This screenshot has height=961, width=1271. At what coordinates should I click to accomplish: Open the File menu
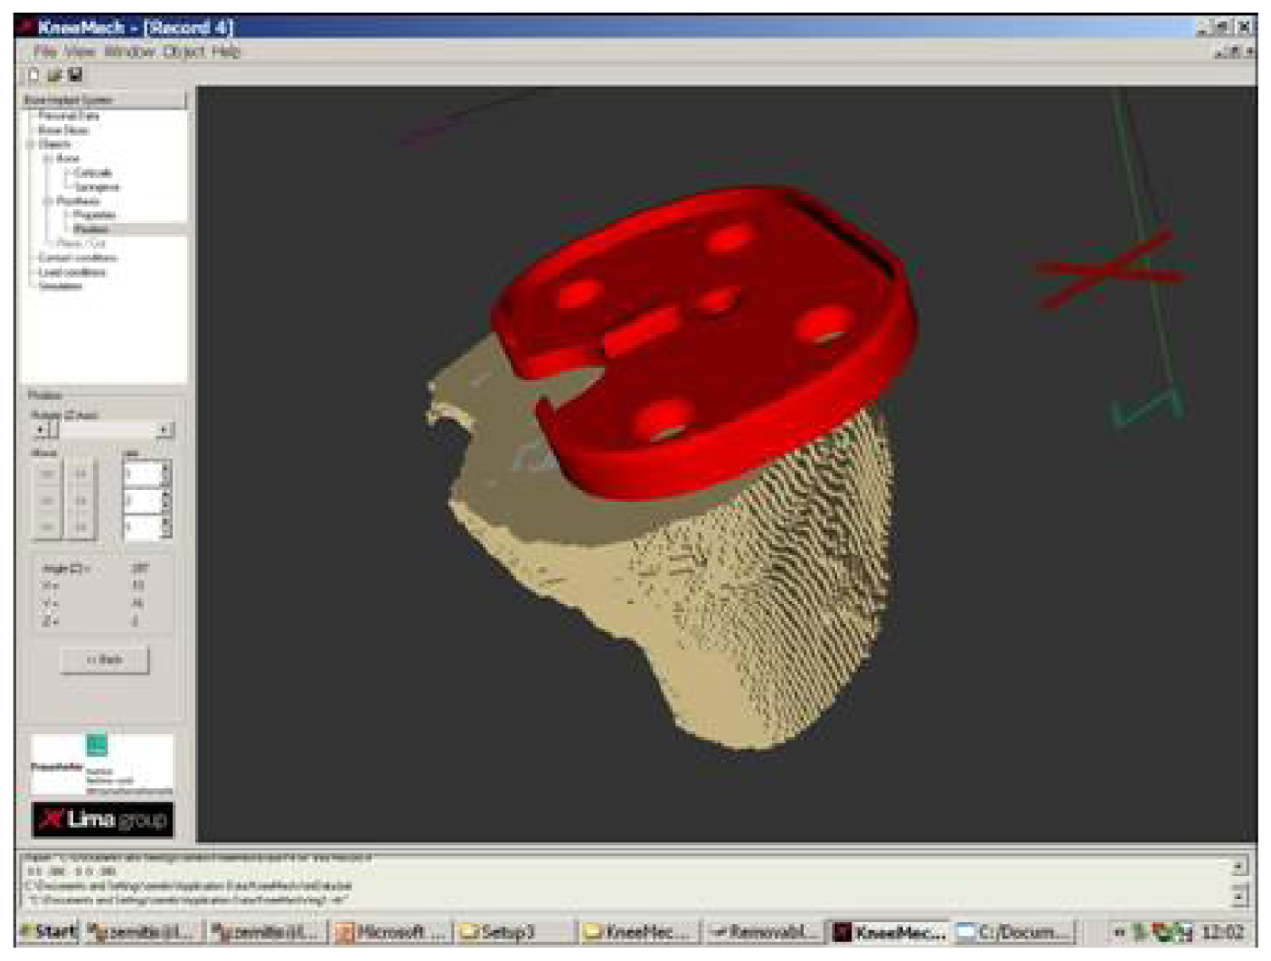point(44,52)
